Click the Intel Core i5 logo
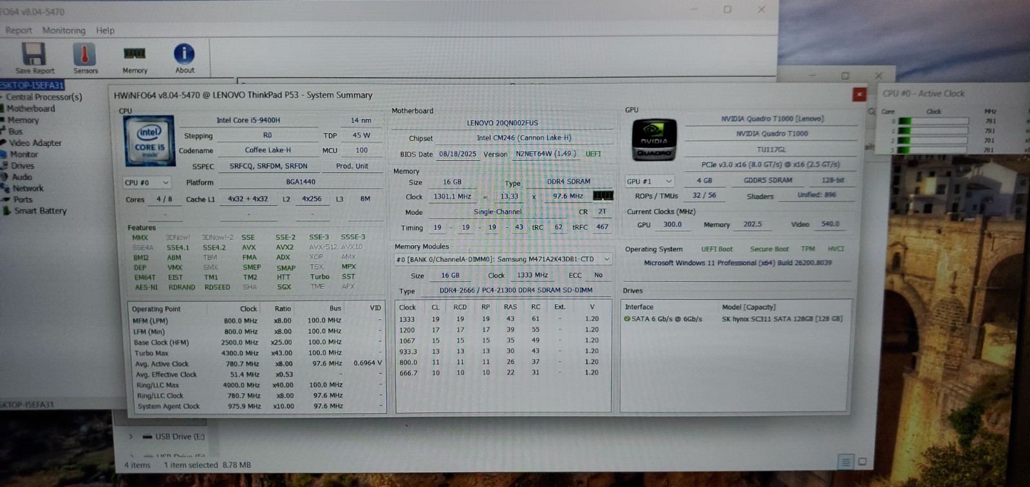The image size is (1030, 487). [x=149, y=141]
